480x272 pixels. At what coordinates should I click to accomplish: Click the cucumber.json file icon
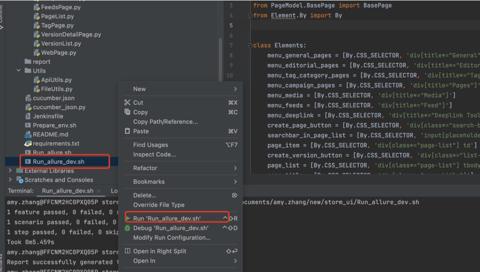(x=28, y=98)
